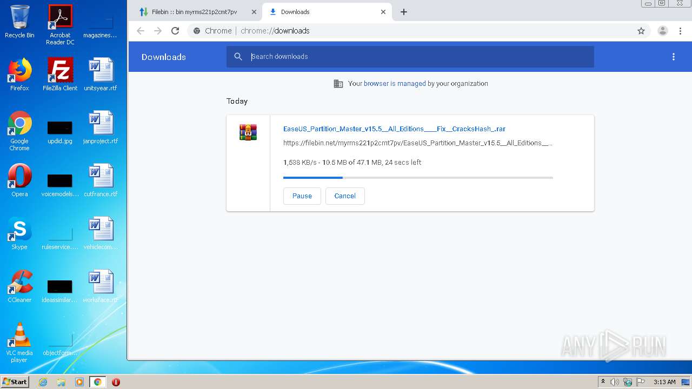The width and height of the screenshot is (692, 389).
Task: Open Windows Explorer from the taskbar
Action: pyautogui.click(x=61, y=382)
